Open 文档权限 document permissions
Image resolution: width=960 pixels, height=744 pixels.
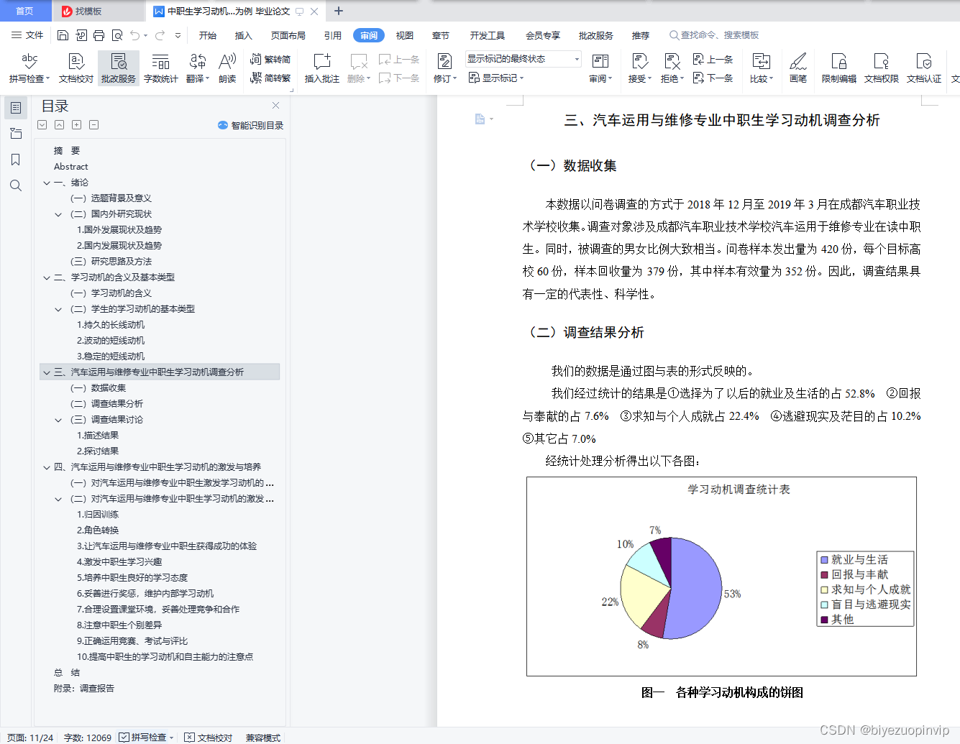(882, 68)
